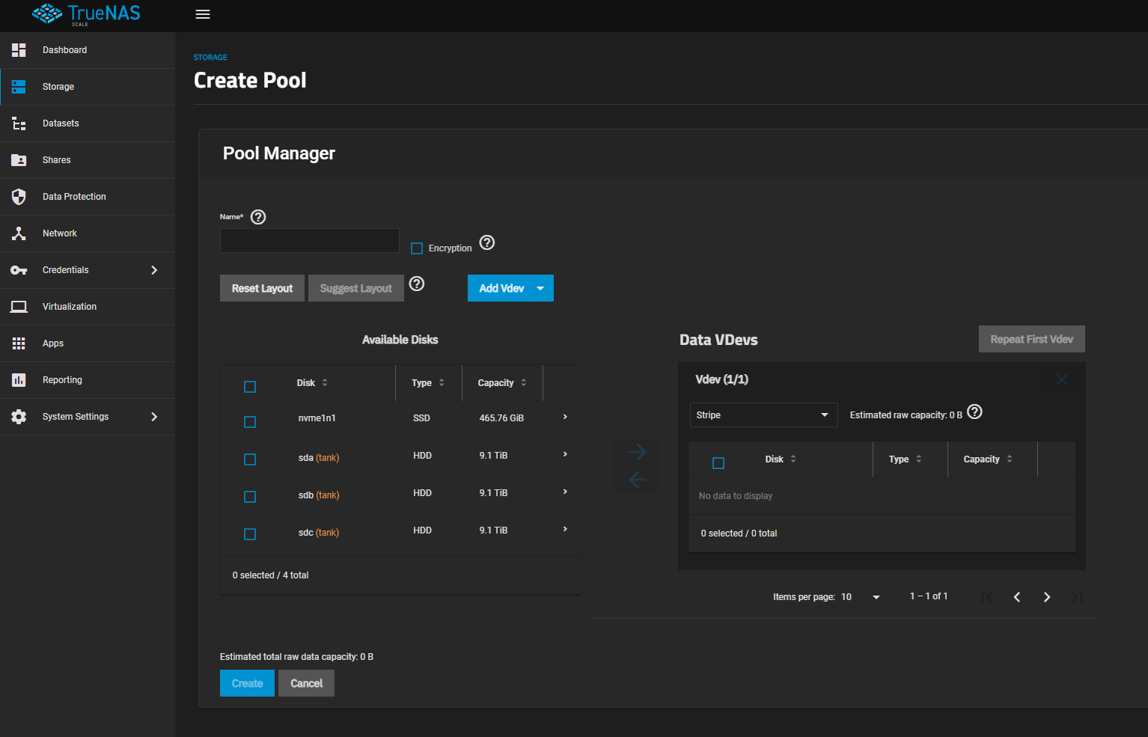The height and width of the screenshot is (737, 1148).
Task: Focus the pool Name input field
Action: coord(309,241)
